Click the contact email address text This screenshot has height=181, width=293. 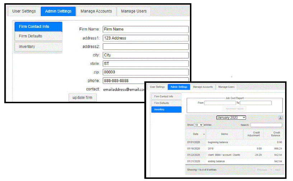click(x=124, y=90)
